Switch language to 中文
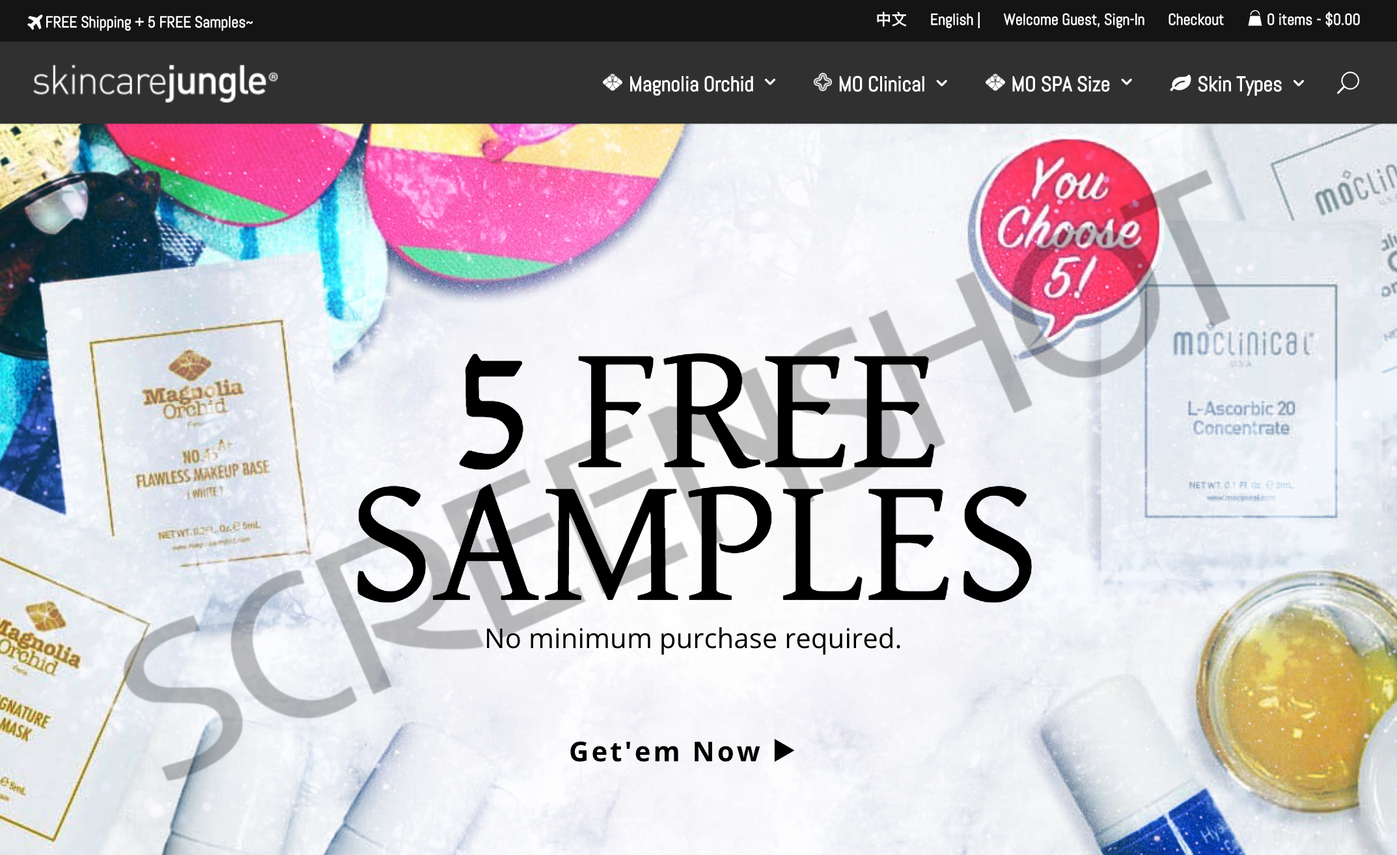Image resolution: width=1397 pixels, height=855 pixels. 891,20
